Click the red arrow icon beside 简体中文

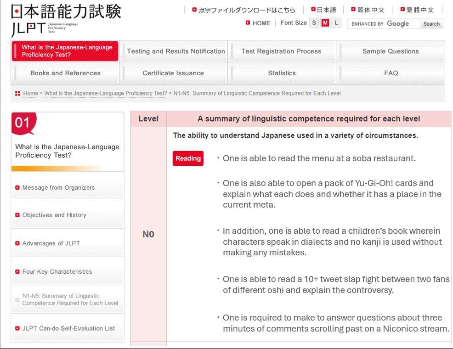coord(353,9)
